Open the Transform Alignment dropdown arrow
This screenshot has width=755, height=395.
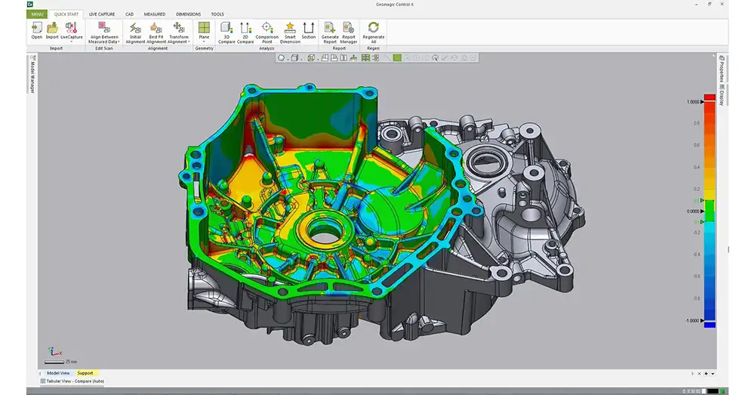(189, 42)
